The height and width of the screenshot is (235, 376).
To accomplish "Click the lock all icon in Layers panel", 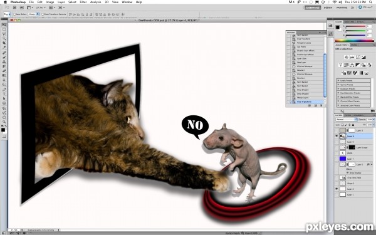I will click(x=353, y=125).
